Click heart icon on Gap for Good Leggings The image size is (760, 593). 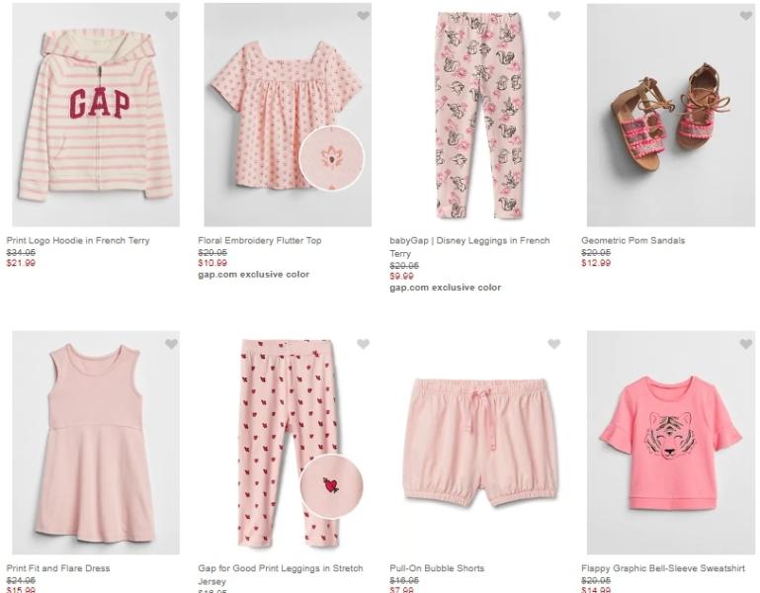363,344
